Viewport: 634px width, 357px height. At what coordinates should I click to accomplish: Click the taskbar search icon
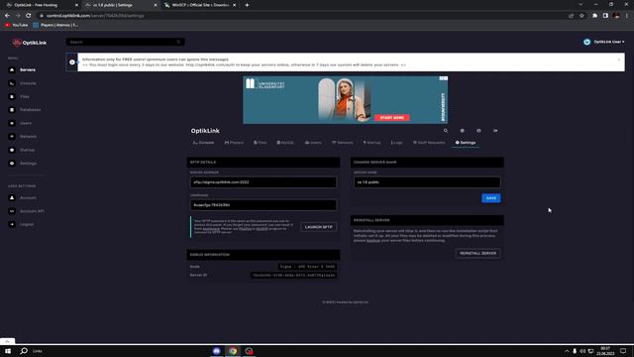click(x=24, y=351)
